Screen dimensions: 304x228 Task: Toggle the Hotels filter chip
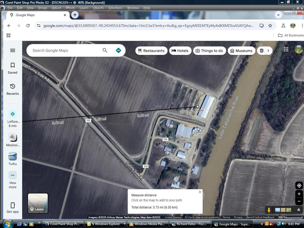pos(180,51)
